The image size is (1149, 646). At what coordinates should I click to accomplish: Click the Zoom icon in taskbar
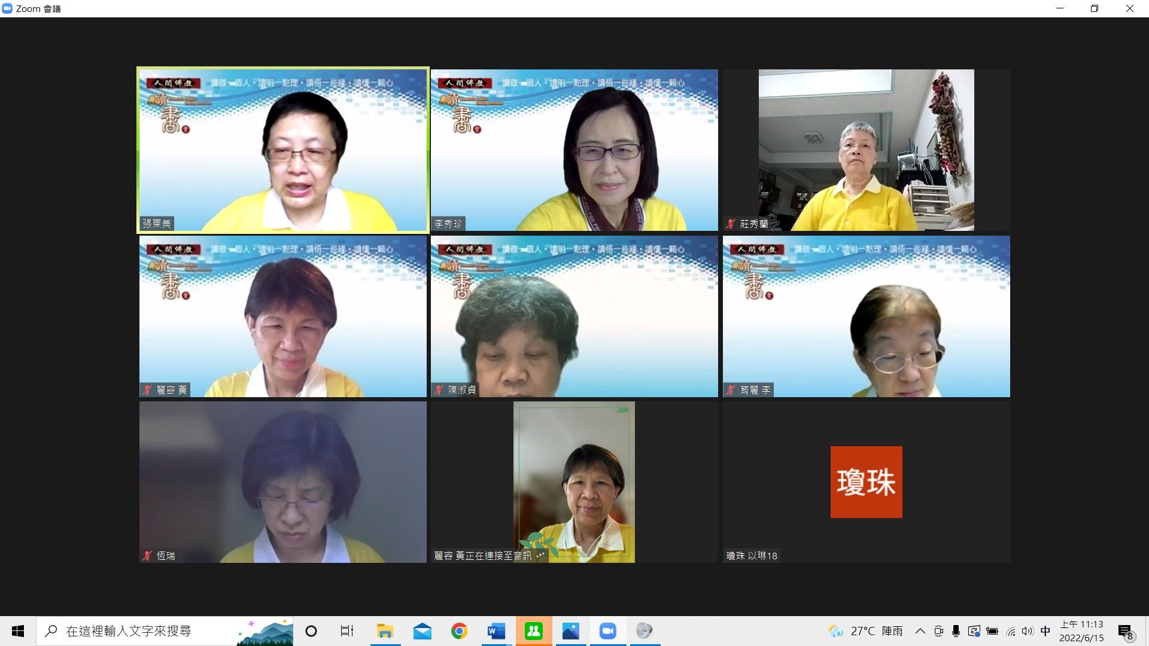tap(607, 631)
